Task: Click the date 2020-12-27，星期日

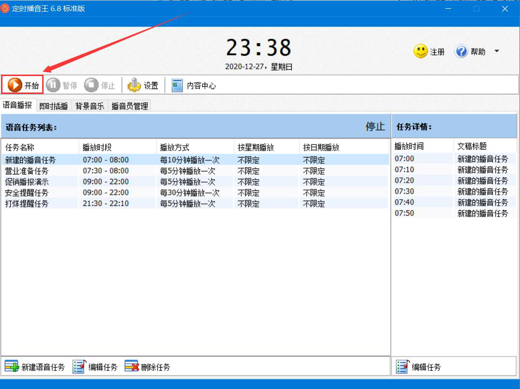Action: (259, 67)
